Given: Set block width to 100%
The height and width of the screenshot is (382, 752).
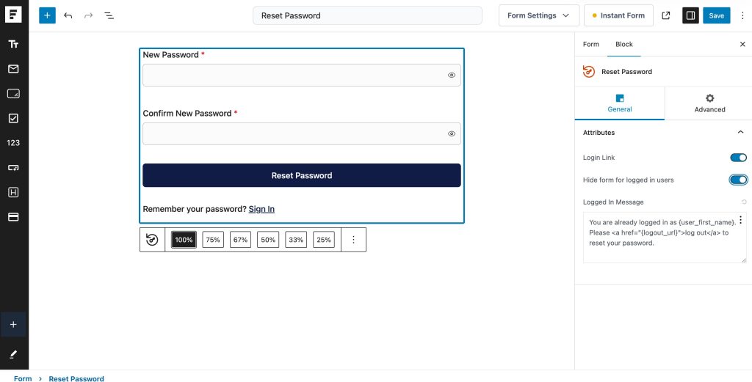Looking at the screenshot, I should pyautogui.click(x=184, y=239).
